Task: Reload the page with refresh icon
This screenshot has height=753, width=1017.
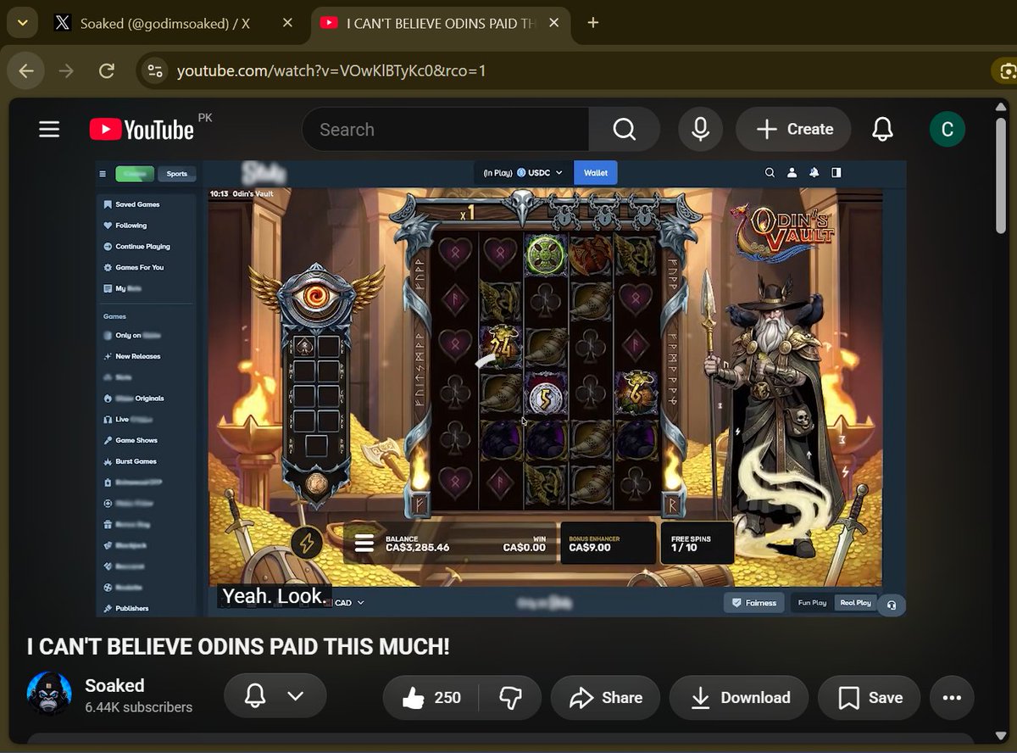Action: tap(106, 70)
